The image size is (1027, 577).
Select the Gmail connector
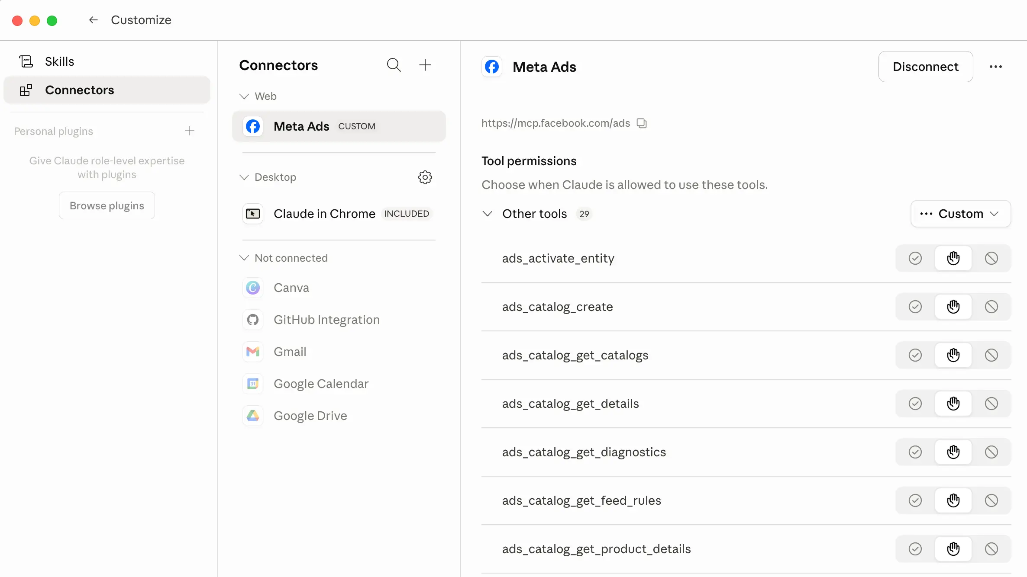(x=339, y=352)
